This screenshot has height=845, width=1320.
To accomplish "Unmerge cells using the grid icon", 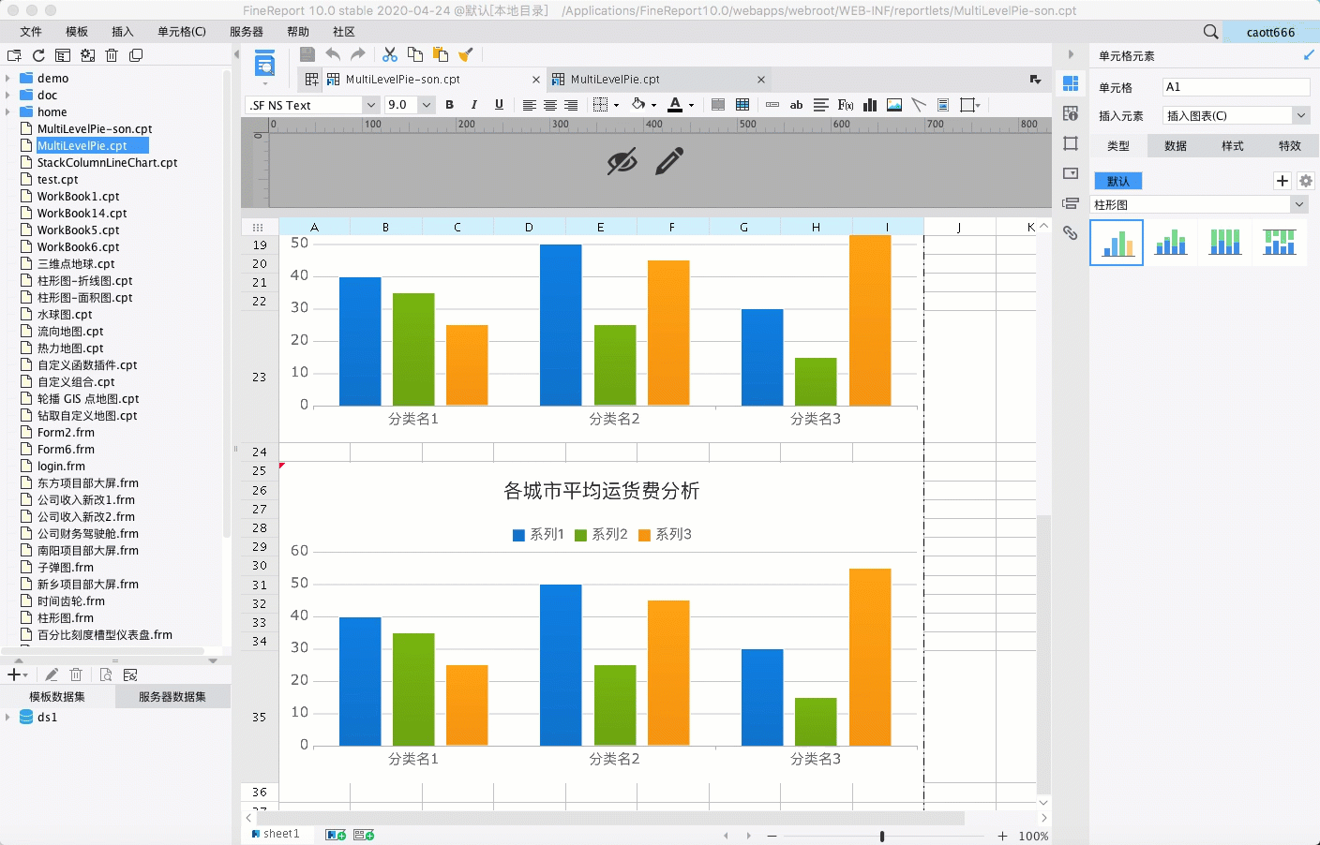I will [742, 105].
